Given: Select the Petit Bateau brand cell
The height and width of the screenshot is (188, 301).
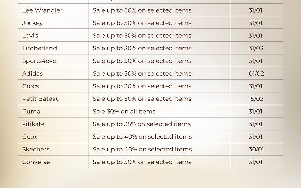Looking at the screenshot, I should [41, 99].
